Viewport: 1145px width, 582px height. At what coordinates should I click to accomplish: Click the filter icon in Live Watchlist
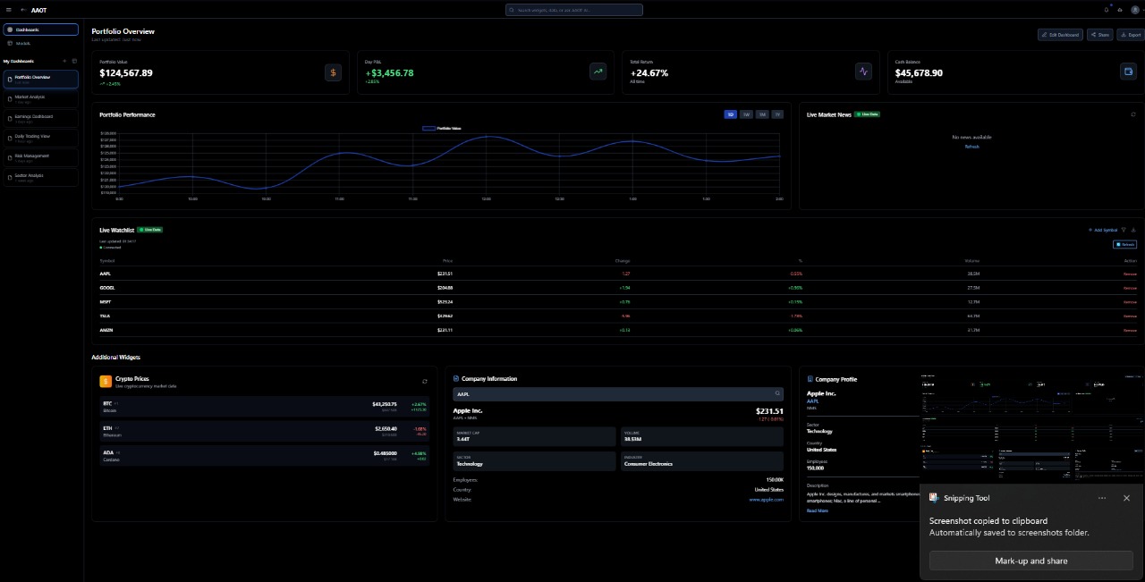tap(1124, 230)
